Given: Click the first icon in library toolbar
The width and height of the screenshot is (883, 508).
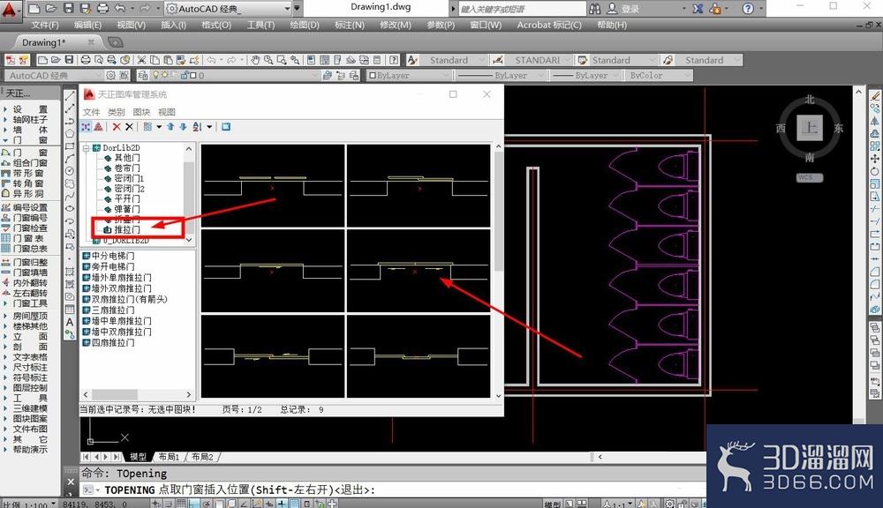Looking at the screenshot, I should click(x=87, y=127).
